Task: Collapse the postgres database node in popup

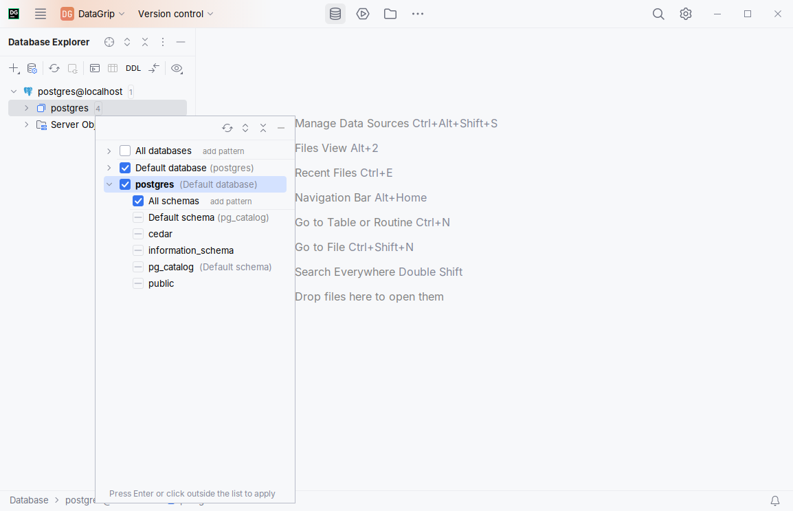Action: click(109, 184)
